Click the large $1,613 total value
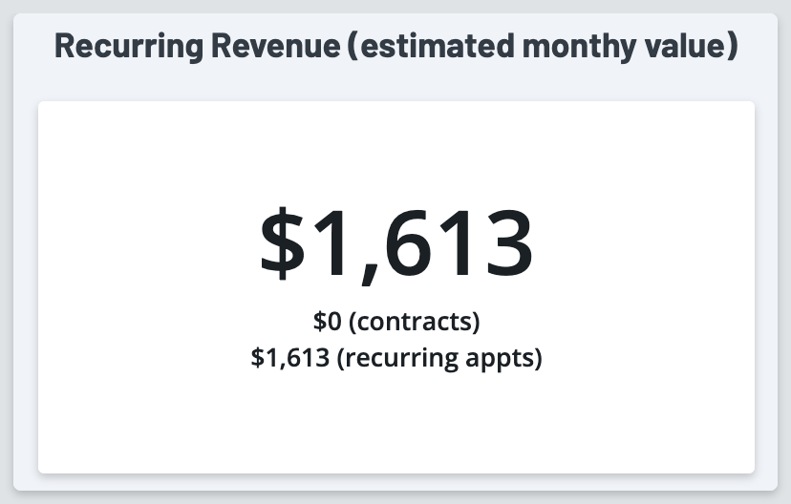 click(395, 242)
